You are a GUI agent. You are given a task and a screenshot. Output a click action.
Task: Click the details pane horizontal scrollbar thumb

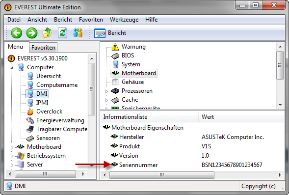162,175
